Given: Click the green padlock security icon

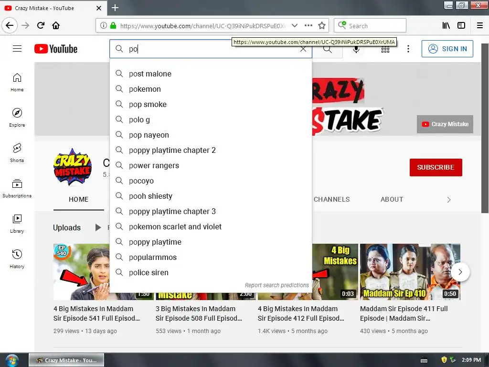Looking at the screenshot, I should [113, 26].
